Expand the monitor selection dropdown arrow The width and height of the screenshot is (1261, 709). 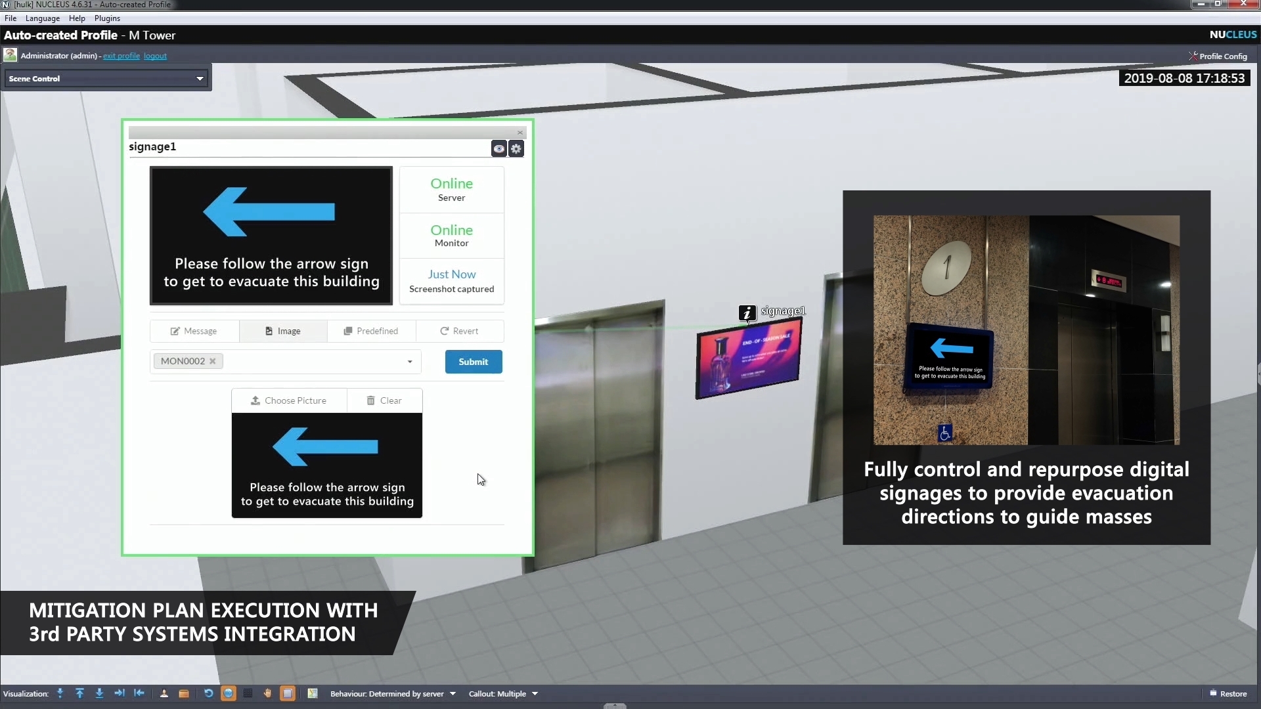click(x=410, y=362)
